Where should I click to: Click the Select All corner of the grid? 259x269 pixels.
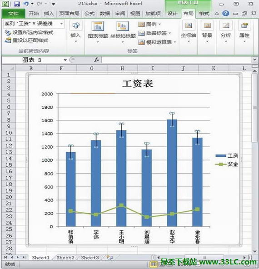pyautogui.click(x=9, y=68)
